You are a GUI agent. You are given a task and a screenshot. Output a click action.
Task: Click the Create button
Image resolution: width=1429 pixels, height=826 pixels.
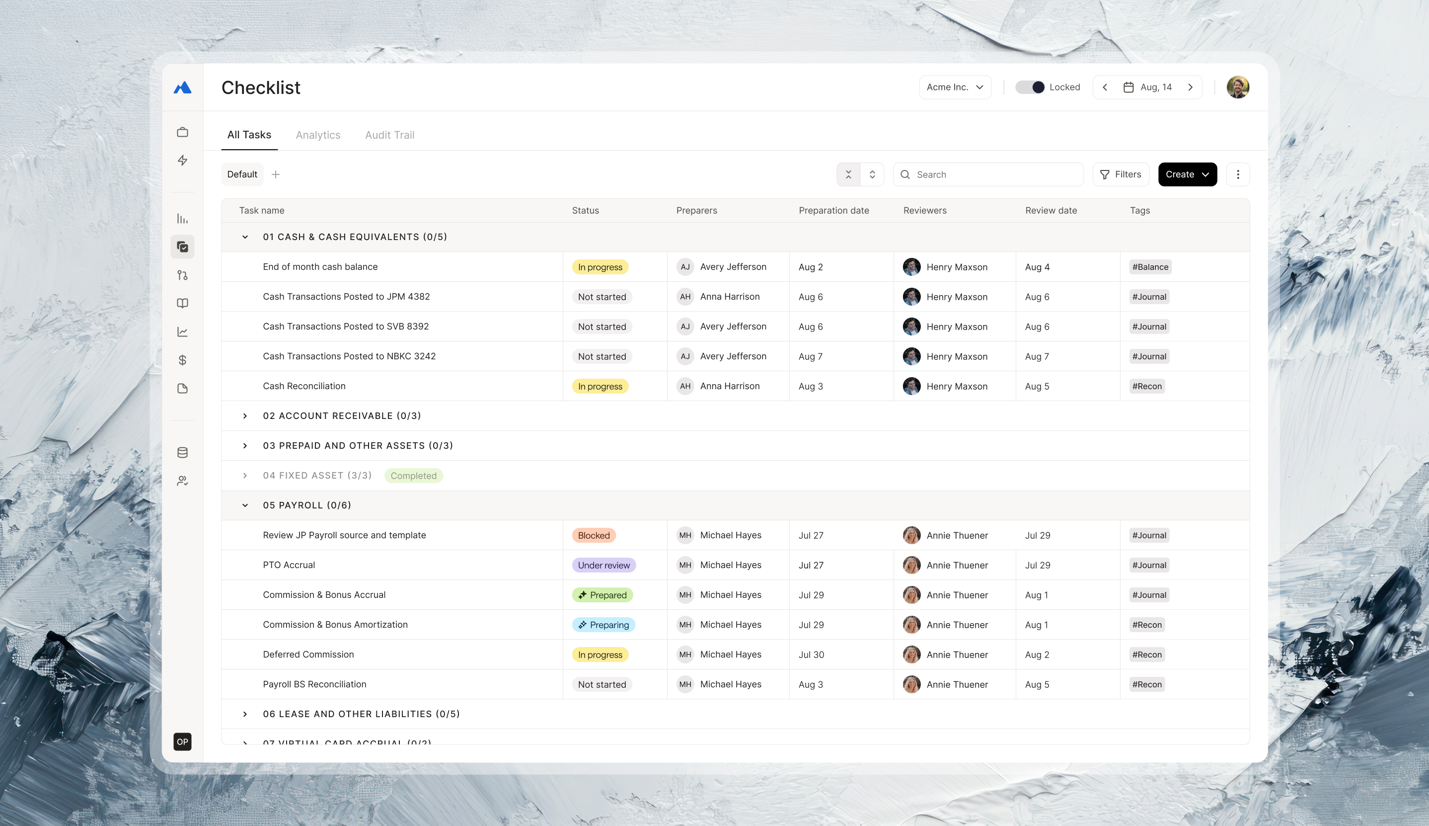[1187, 175]
